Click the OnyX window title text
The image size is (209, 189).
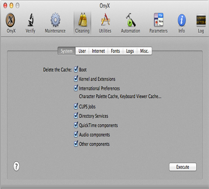[x=105, y=6]
